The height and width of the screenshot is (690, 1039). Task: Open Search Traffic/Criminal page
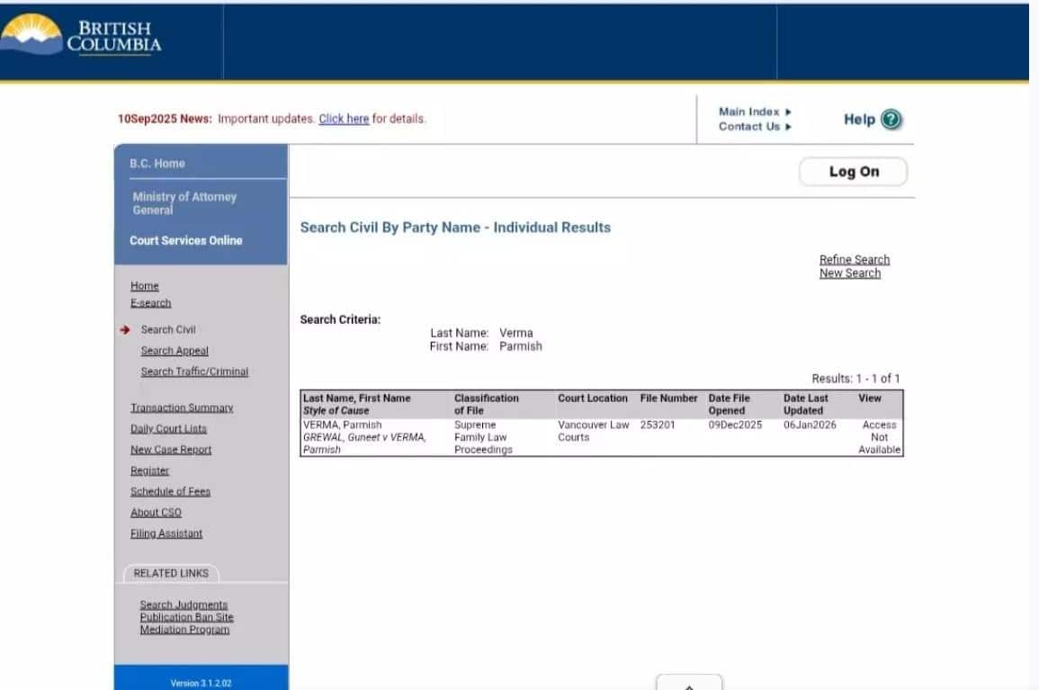(194, 372)
